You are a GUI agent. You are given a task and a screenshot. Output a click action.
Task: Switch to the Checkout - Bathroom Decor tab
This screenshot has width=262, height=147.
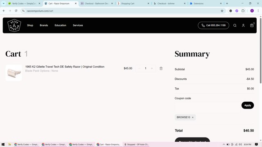click(x=97, y=3)
